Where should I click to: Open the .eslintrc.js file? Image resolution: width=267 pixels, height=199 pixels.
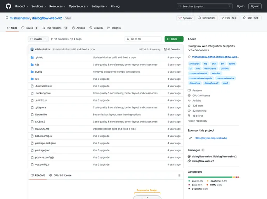[41, 100]
